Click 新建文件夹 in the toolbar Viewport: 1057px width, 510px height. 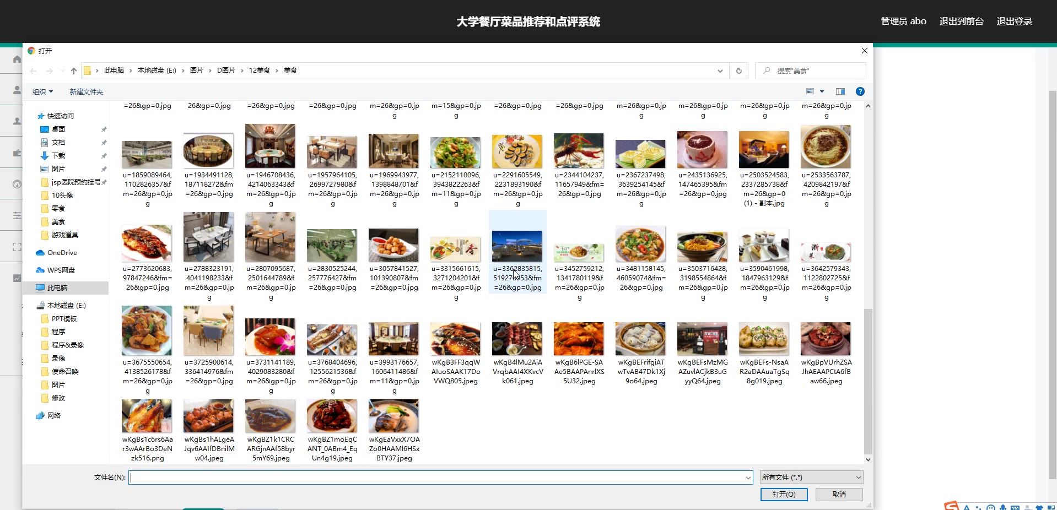pyautogui.click(x=86, y=92)
